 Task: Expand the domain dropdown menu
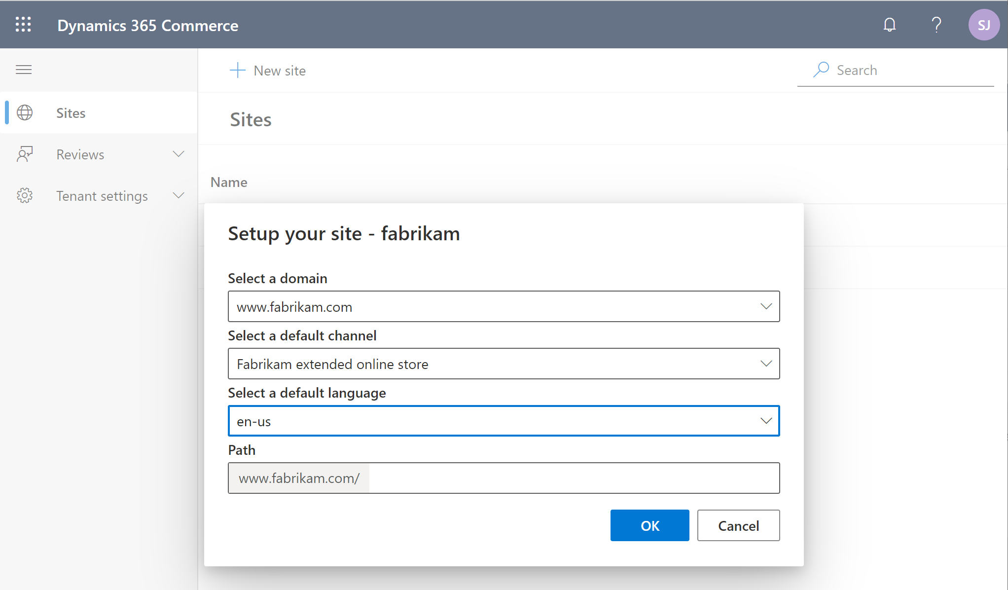pyautogui.click(x=766, y=306)
